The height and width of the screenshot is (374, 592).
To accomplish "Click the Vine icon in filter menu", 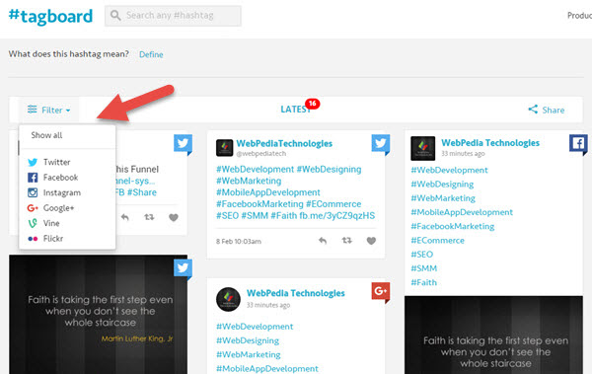I will (x=33, y=223).
